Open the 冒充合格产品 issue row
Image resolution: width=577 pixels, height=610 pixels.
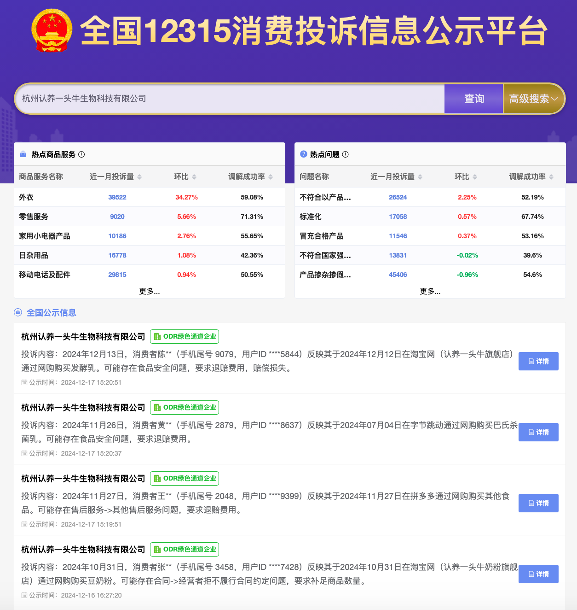430,236
